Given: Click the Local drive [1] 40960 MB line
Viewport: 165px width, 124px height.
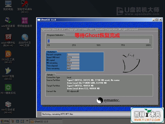Looking at the screenshot, I should [x=83, y=88].
